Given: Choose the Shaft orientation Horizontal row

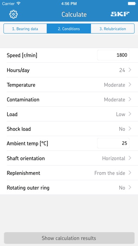Looking at the screenshot, I should pos(69,158).
